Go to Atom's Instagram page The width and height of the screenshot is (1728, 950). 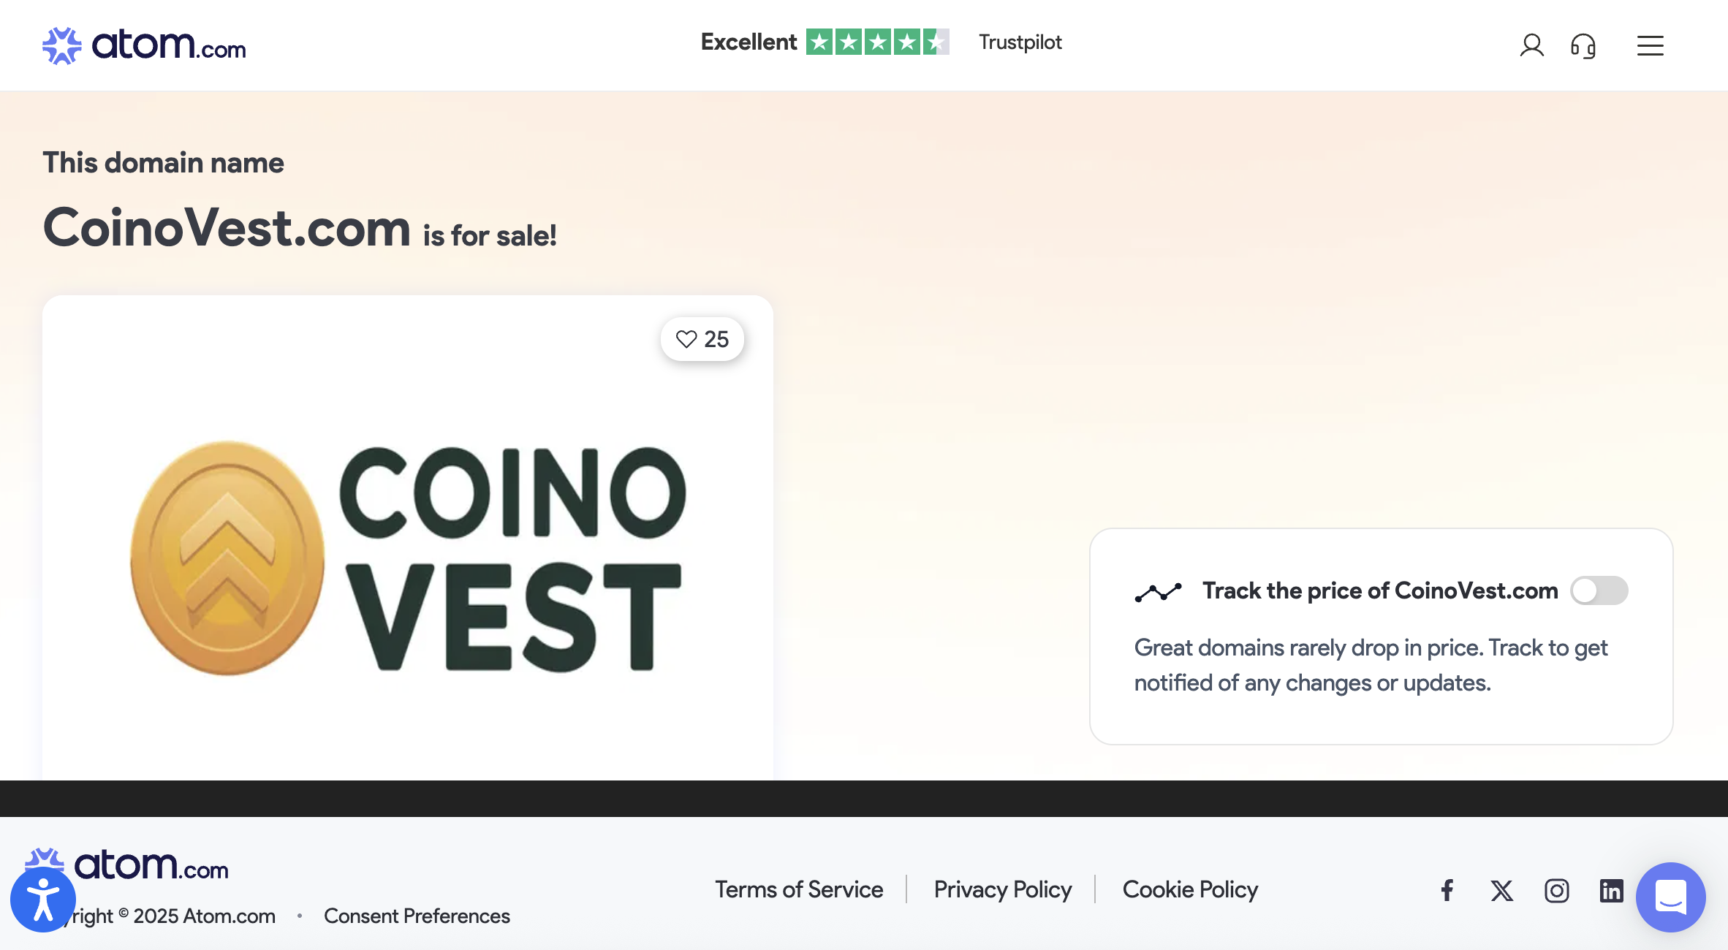pos(1556,890)
